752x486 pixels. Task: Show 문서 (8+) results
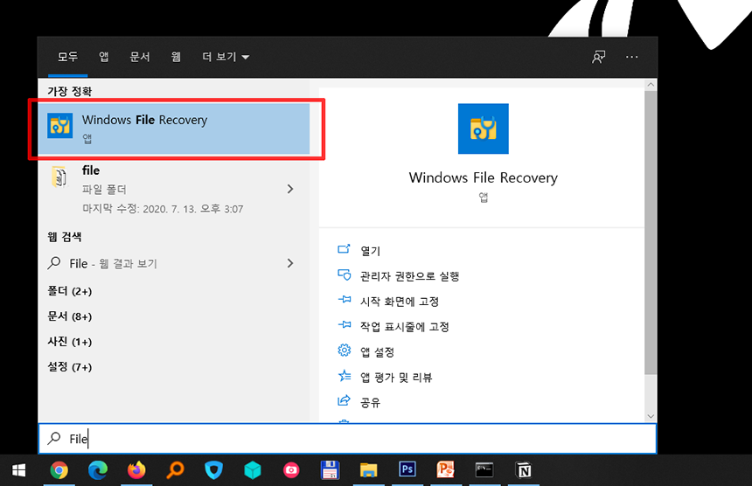tap(70, 316)
